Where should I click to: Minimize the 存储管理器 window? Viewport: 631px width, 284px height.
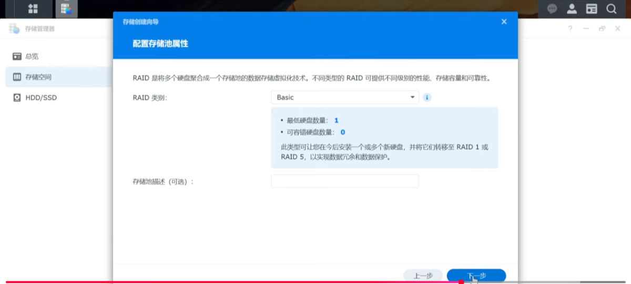click(586, 29)
